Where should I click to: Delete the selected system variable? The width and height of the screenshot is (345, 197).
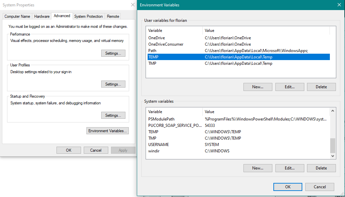[321, 168]
